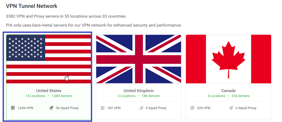This screenshot has height=122, width=282.
Task: Click the 1,644 VPN count text
Action: click(25, 108)
